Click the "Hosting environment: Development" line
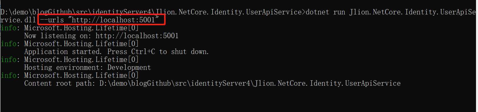 (87, 68)
